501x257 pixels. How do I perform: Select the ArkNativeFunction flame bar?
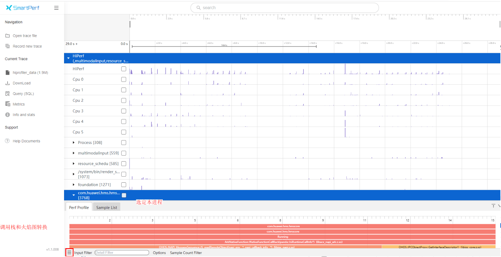pos(282,242)
